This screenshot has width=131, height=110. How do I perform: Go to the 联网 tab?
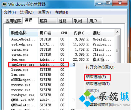pos(80,21)
